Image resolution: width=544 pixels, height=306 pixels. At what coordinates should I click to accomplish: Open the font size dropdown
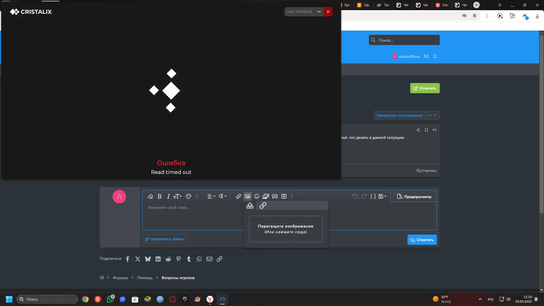[177, 196]
